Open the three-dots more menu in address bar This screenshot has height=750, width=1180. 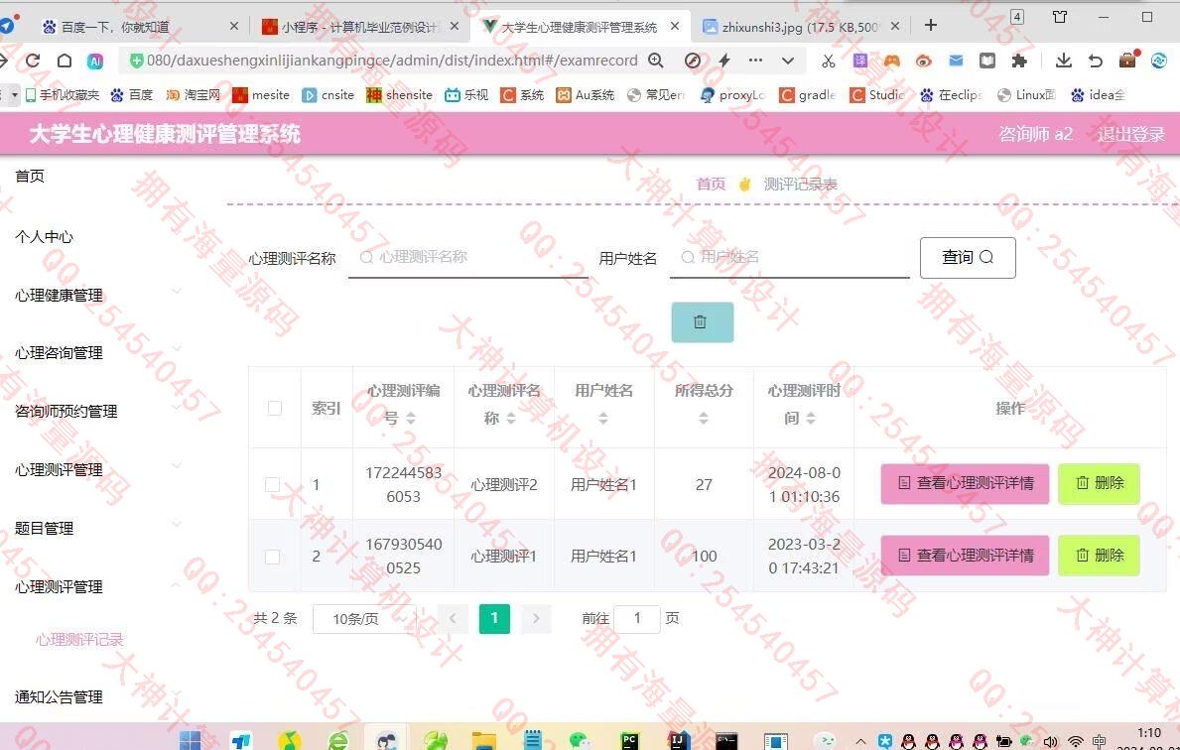coord(755,61)
